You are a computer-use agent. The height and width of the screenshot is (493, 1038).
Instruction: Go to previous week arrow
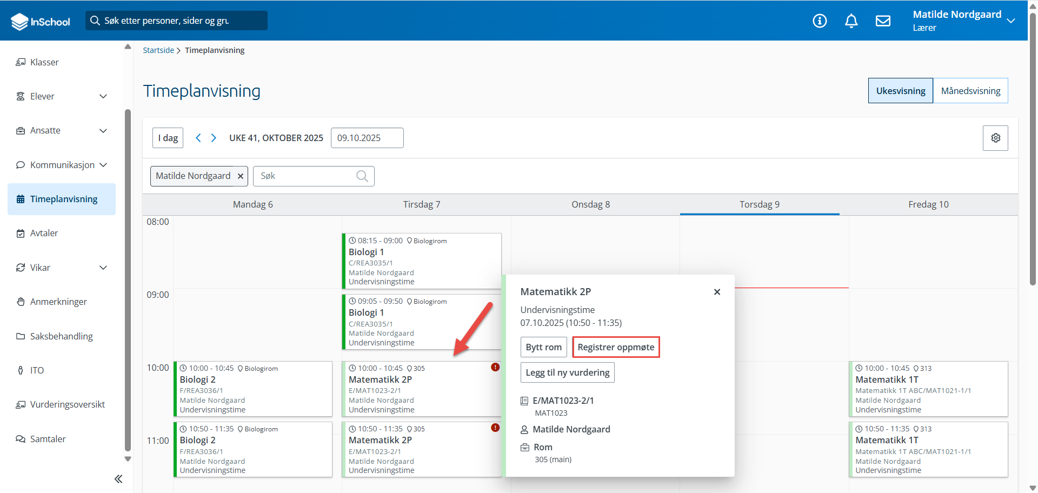coord(198,138)
